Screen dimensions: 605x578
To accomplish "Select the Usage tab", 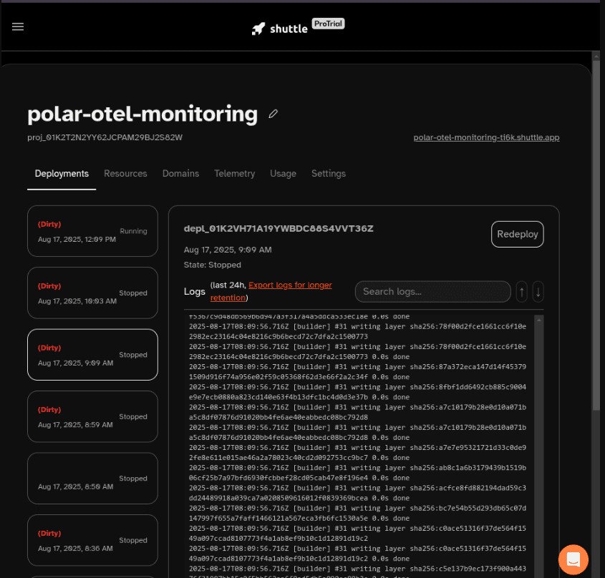I will coord(283,174).
